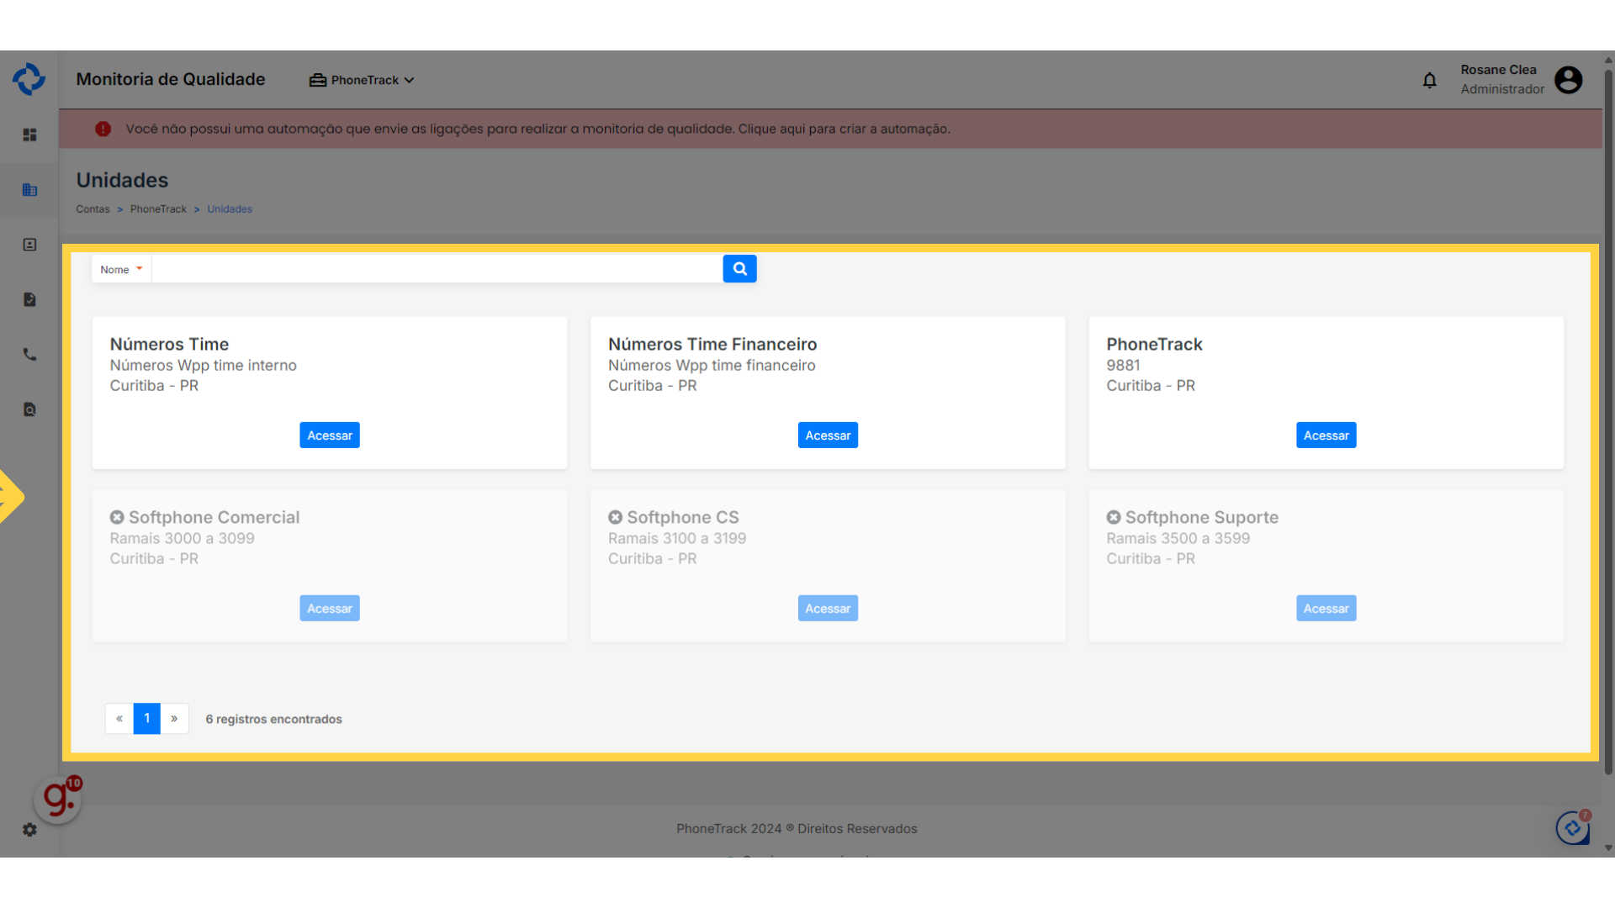Click the scrollbar up arrow
The height and width of the screenshot is (908, 1615).
[x=1608, y=59]
